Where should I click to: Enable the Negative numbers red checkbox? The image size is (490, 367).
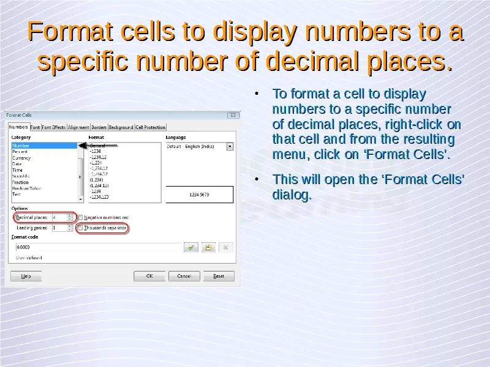click(x=80, y=217)
